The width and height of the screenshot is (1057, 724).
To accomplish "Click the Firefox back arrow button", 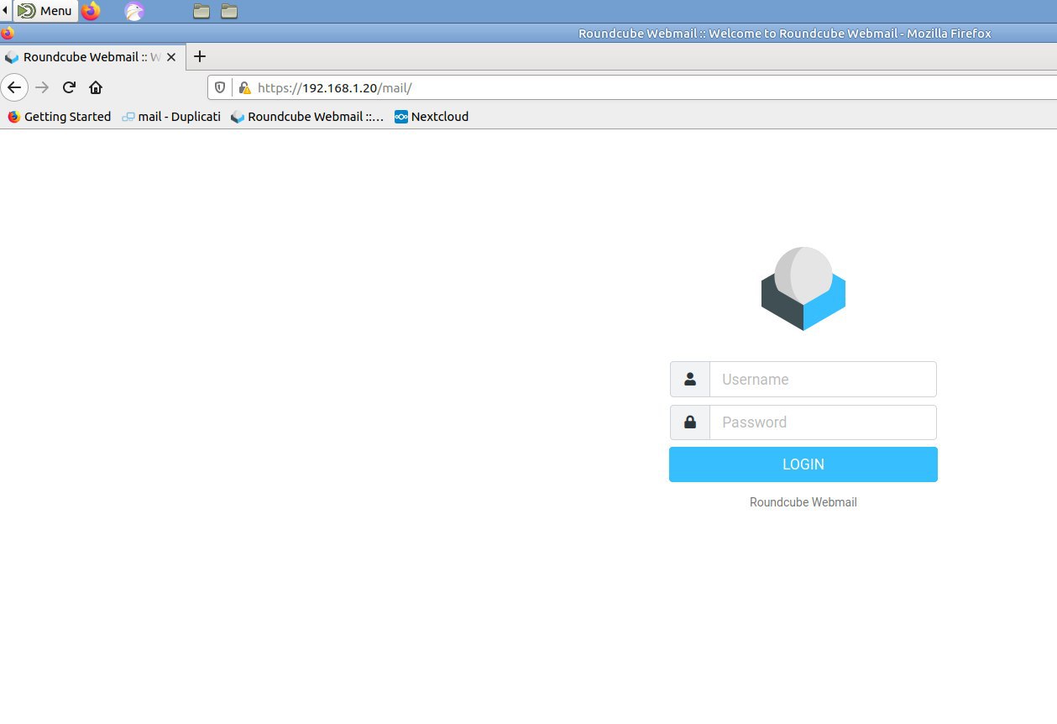I will [14, 87].
